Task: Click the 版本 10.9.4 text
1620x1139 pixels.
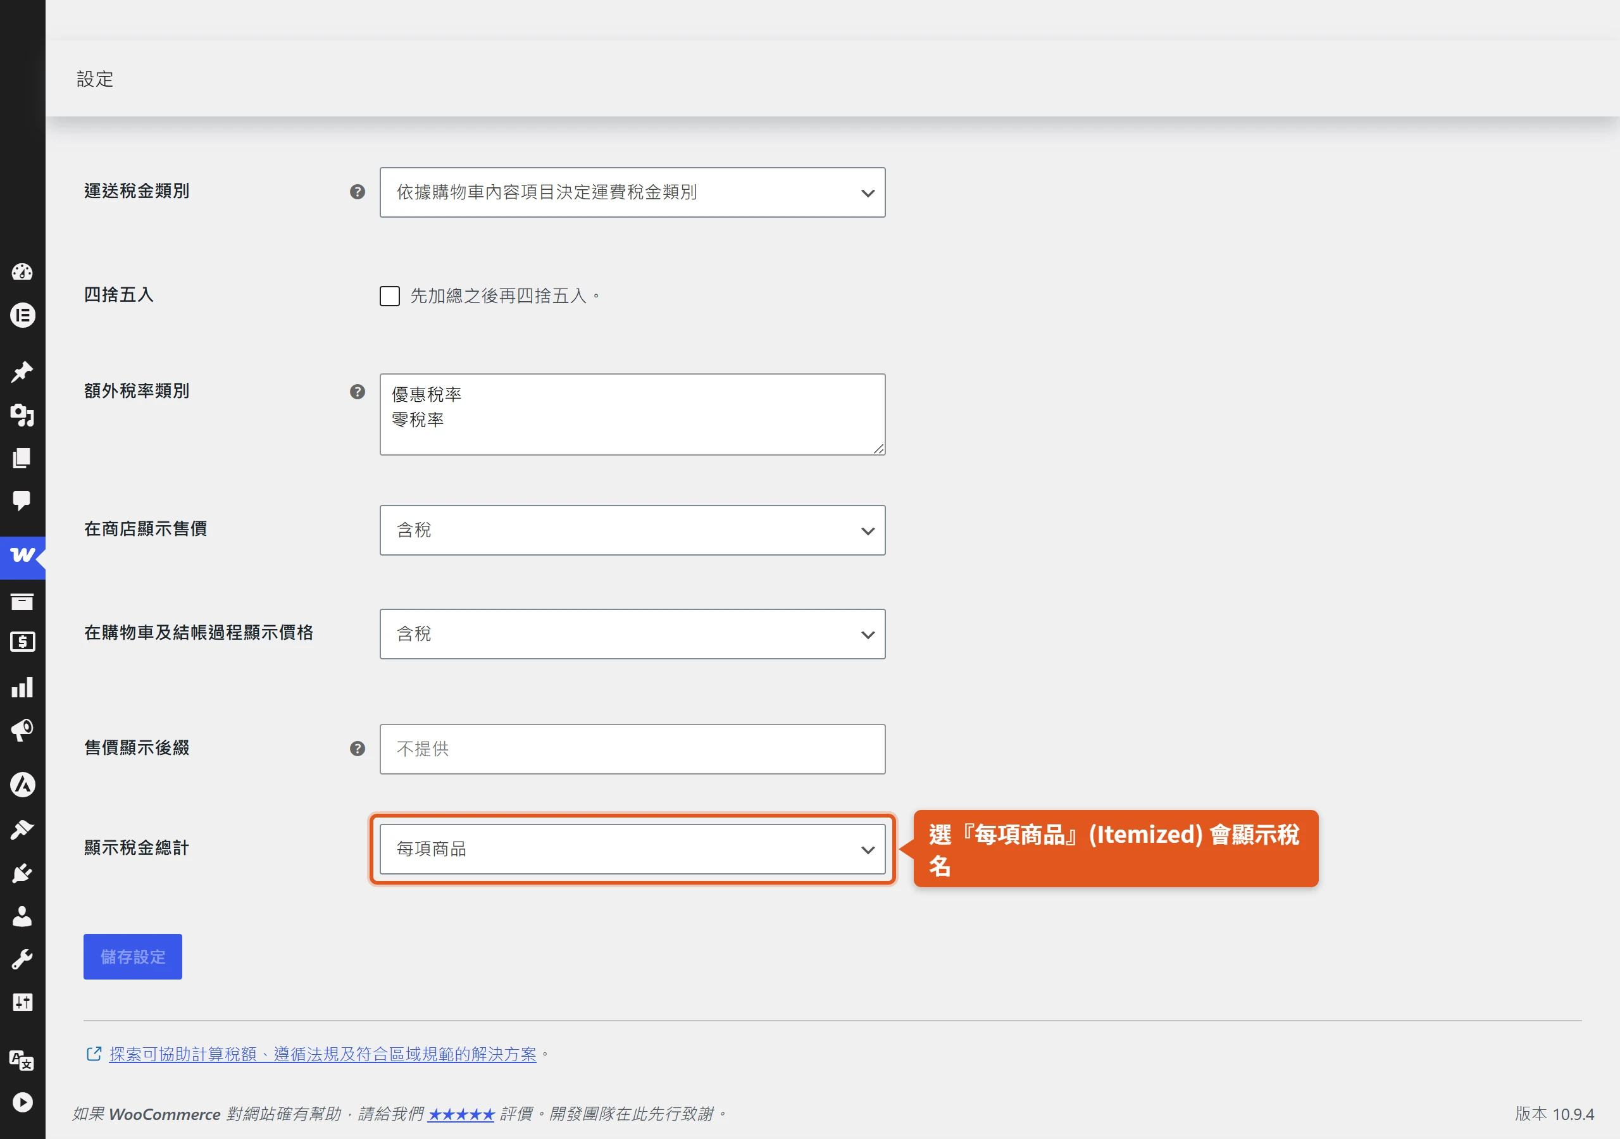Action: coord(1554,1114)
